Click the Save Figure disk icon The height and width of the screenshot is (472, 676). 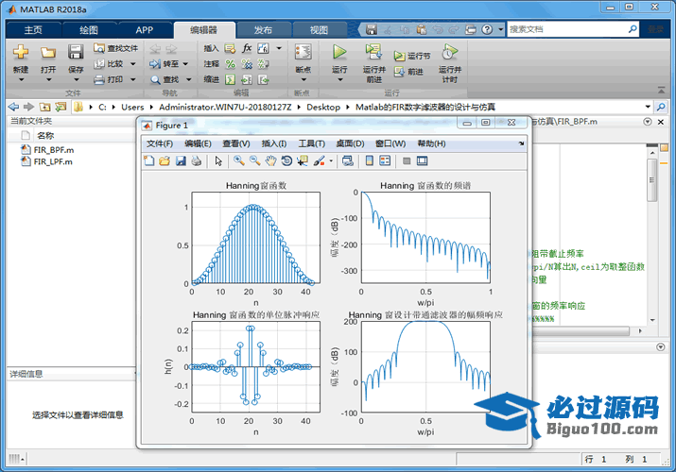point(180,161)
